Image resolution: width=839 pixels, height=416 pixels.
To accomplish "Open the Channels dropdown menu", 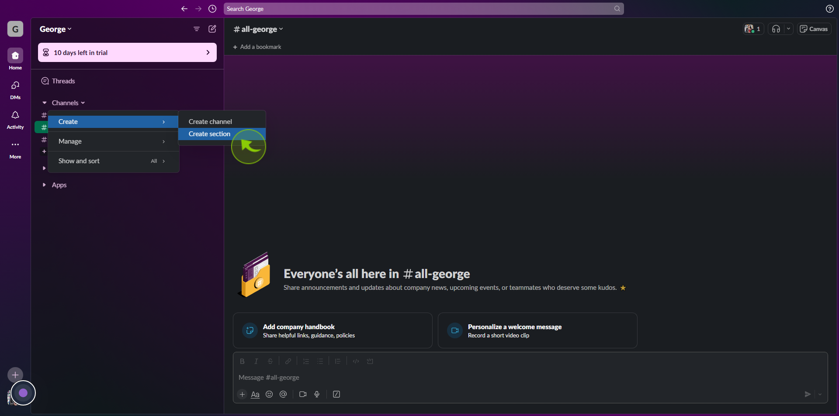I will coord(69,103).
